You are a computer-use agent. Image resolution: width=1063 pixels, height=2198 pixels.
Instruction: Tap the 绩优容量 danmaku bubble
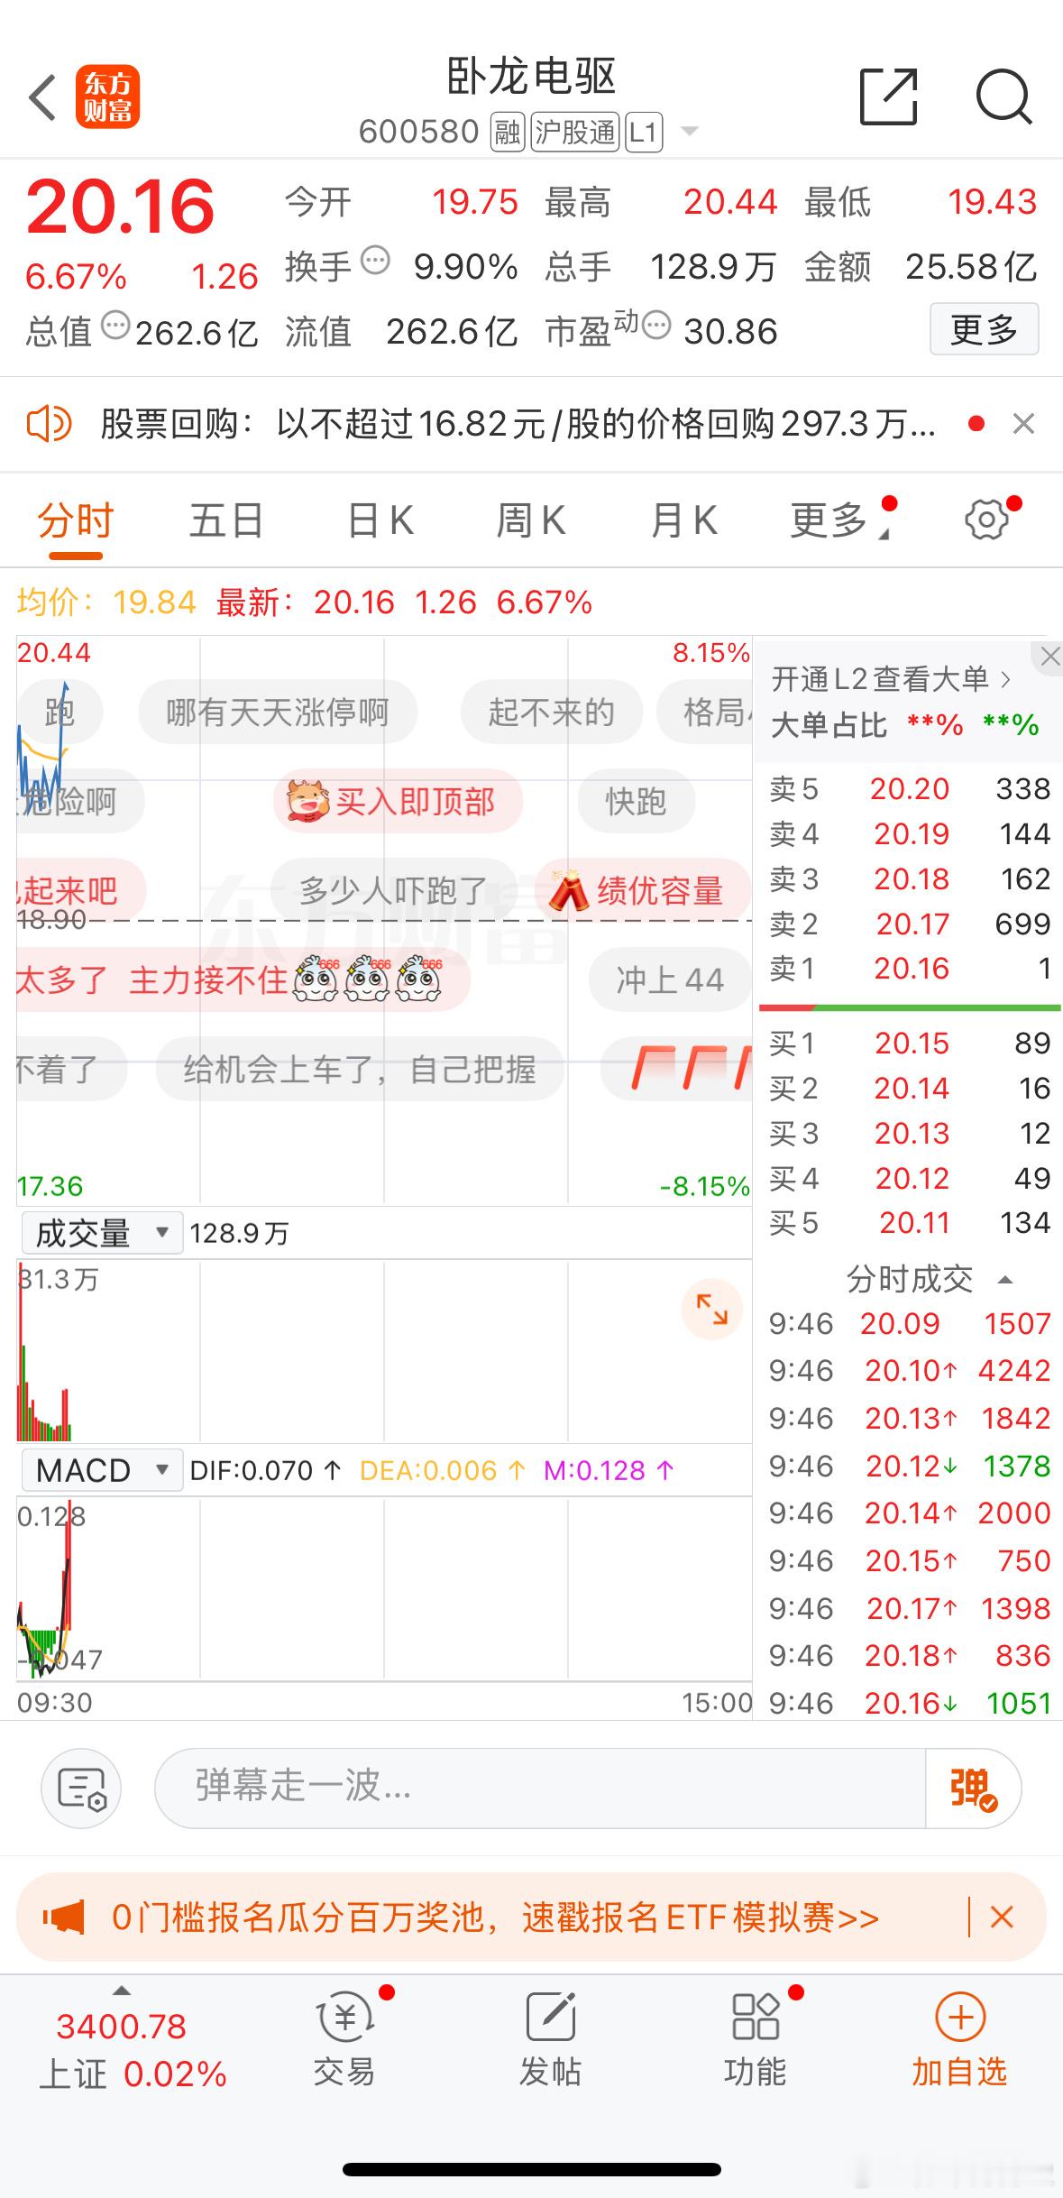pyautogui.click(x=643, y=891)
